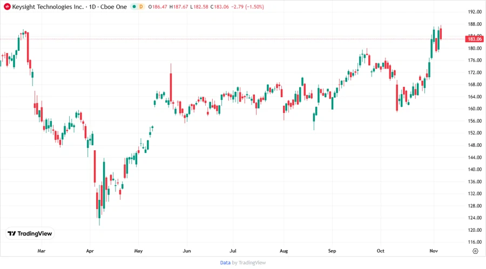Viewport: 486px width, 269px height.
Task: Click the 176.00 price axis label
Action: tap(475, 60)
